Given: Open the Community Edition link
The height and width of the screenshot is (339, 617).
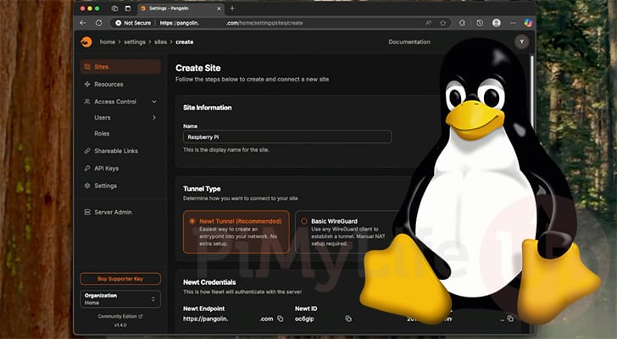Looking at the screenshot, I should [x=120, y=316].
